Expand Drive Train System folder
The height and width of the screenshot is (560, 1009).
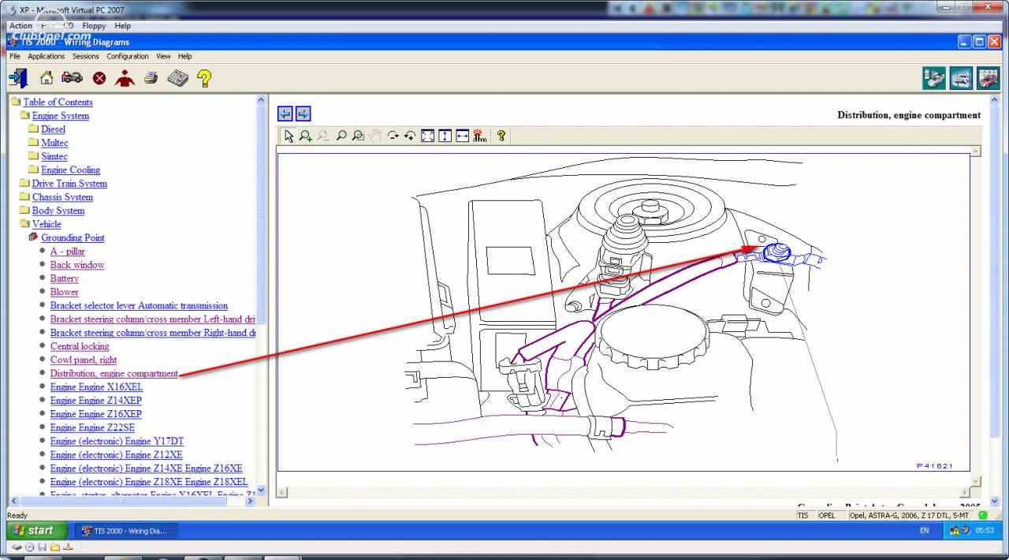69,183
